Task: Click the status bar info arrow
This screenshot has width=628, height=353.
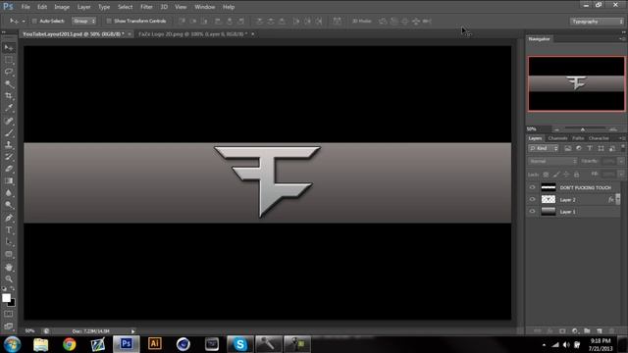Action: pyautogui.click(x=133, y=331)
